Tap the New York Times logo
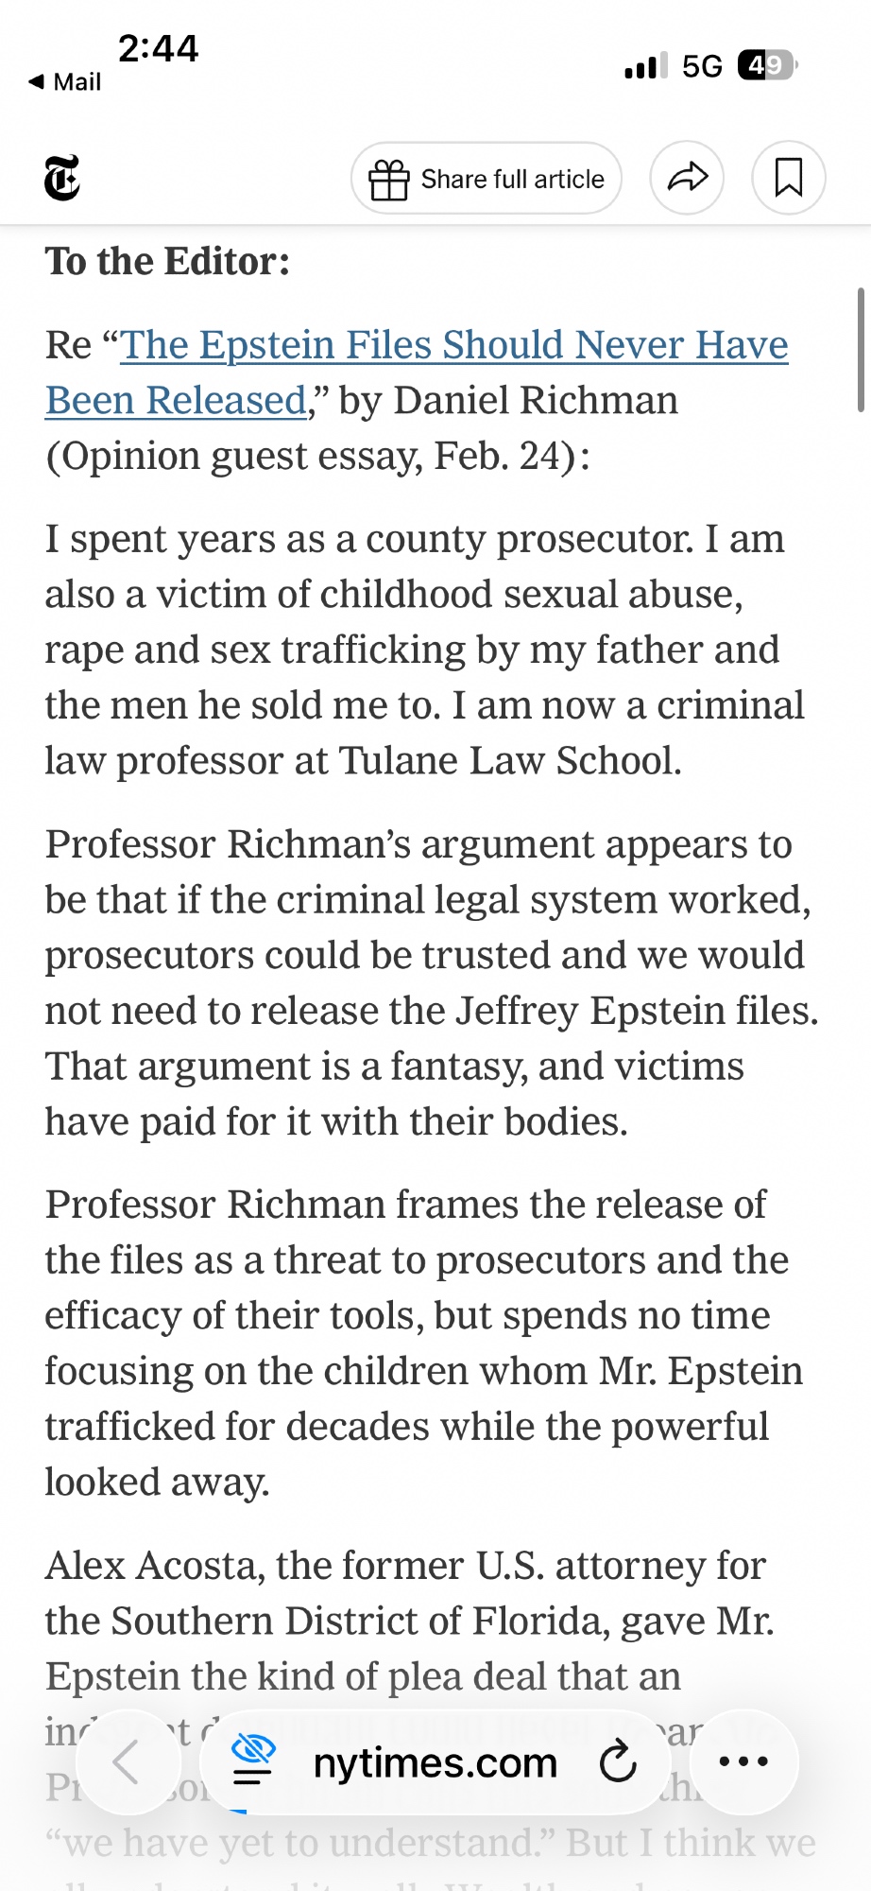The width and height of the screenshot is (871, 1891). click(62, 178)
